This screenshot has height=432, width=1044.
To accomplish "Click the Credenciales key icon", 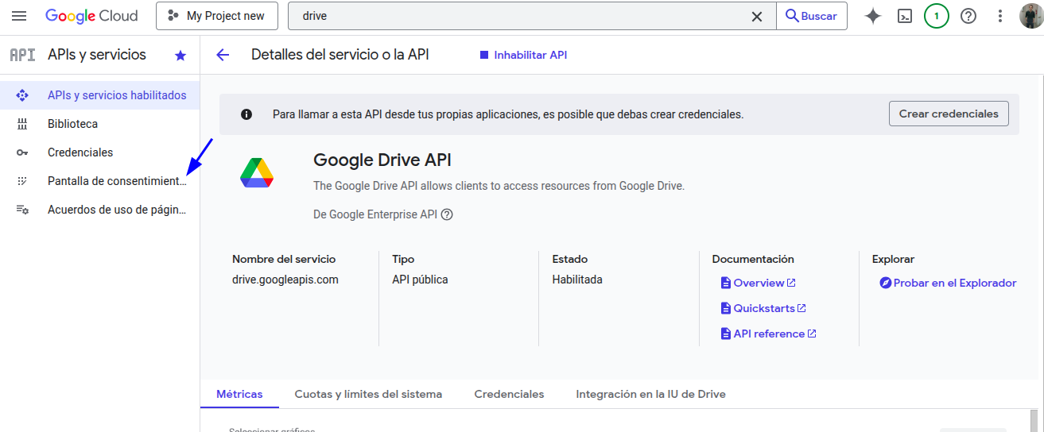I will pyautogui.click(x=22, y=152).
